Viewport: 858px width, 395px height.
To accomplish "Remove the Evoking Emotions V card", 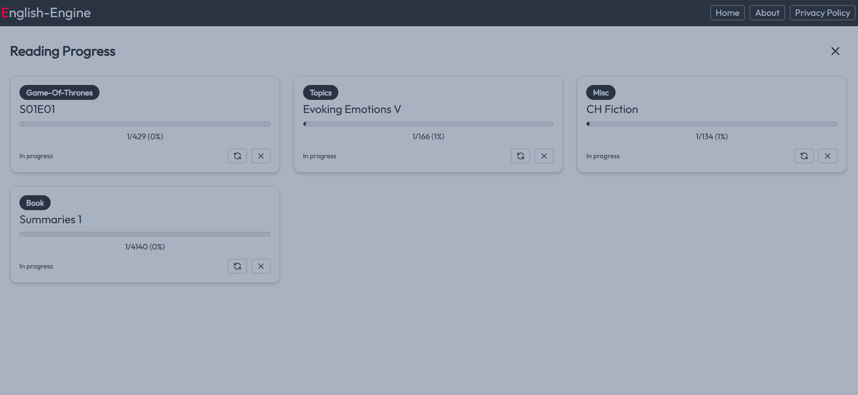I will click(x=544, y=156).
